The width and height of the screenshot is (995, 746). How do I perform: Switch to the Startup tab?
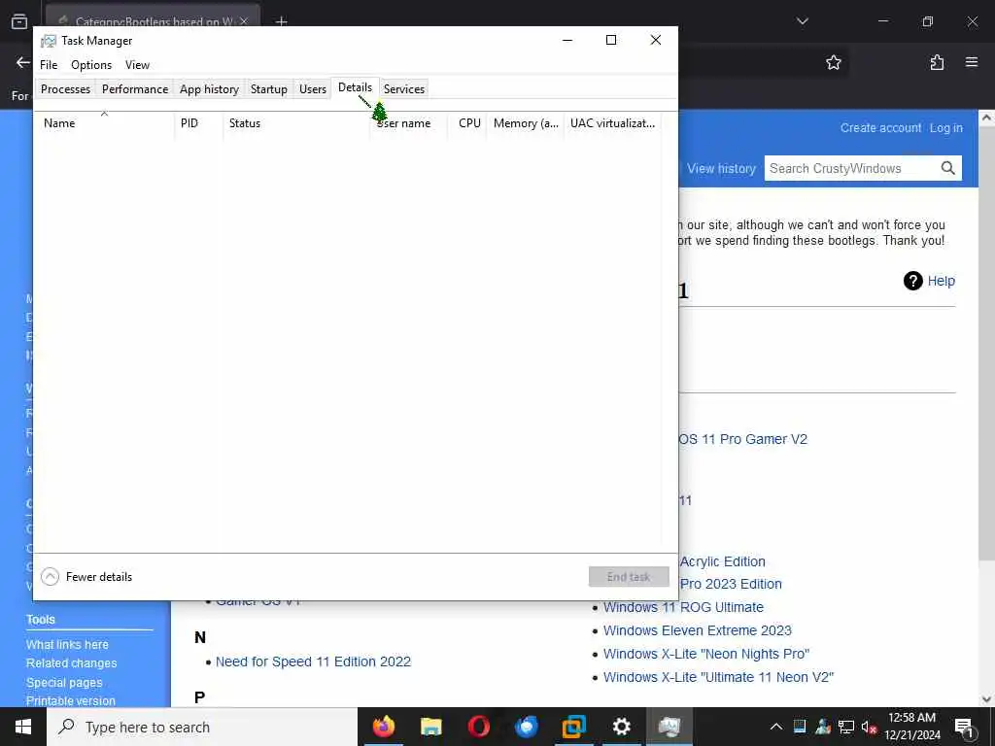[268, 88]
